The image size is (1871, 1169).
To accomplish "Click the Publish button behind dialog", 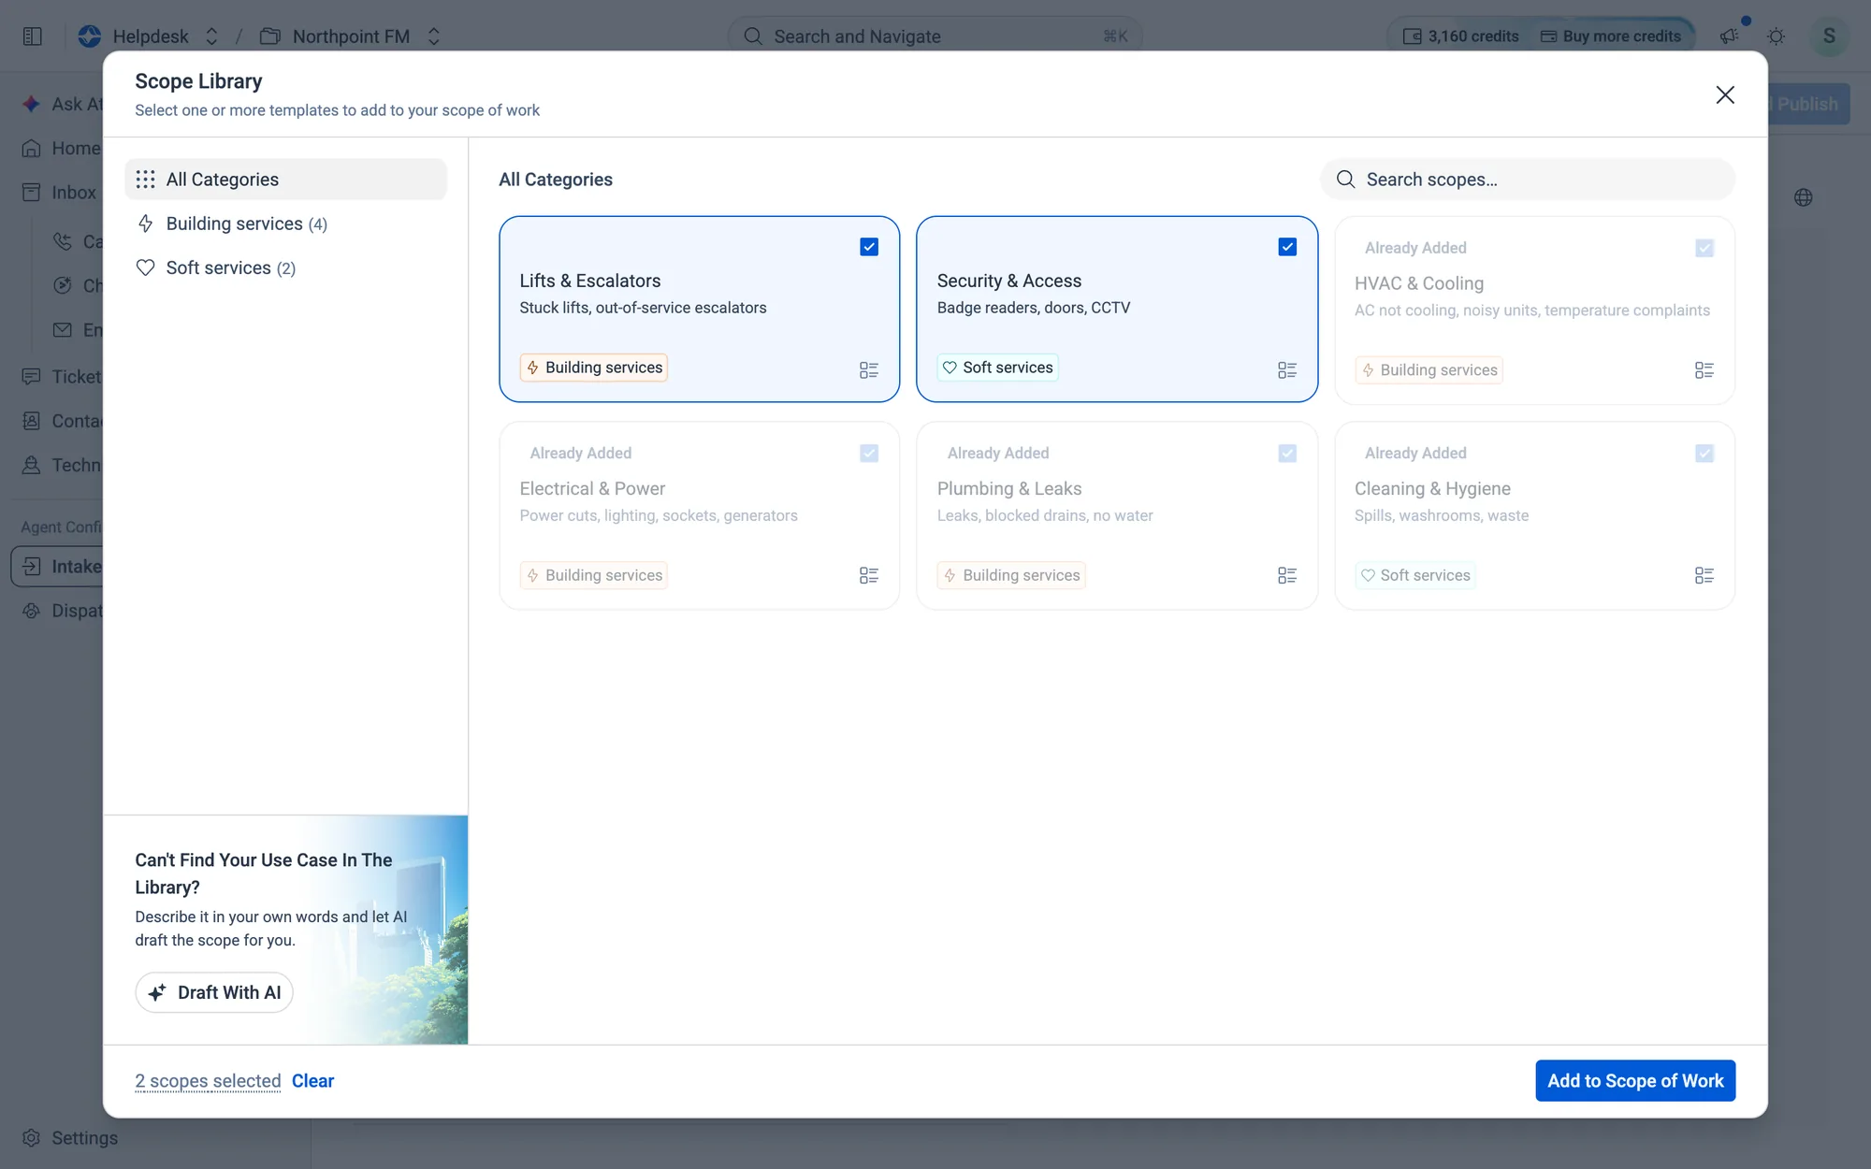I will (1807, 104).
